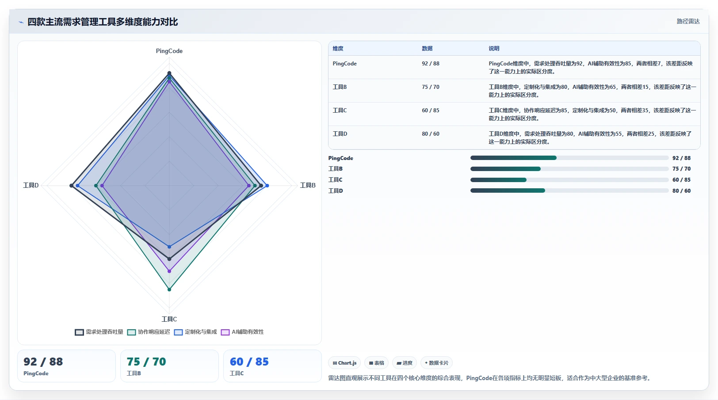Image resolution: width=718 pixels, height=400 pixels.
Task: Click the blue data point on the 工具C axis
Action: tap(169, 247)
